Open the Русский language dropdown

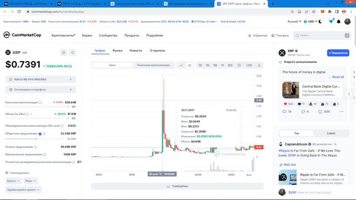294,22
